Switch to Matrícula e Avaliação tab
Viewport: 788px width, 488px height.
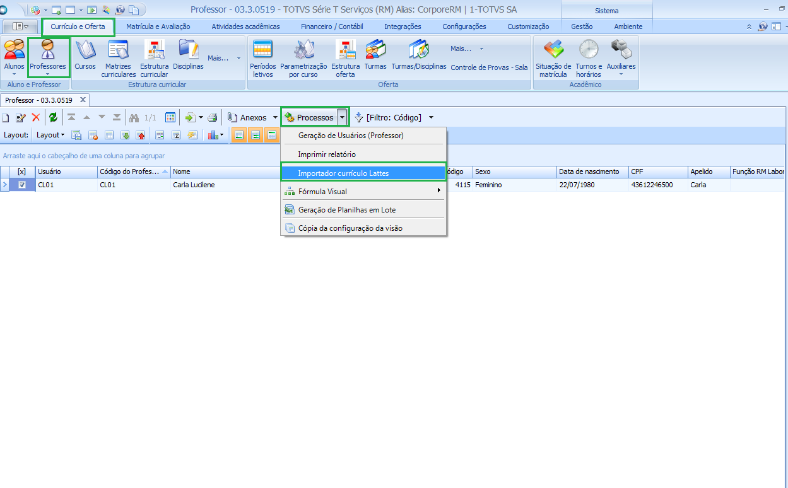pyautogui.click(x=158, y=26)
